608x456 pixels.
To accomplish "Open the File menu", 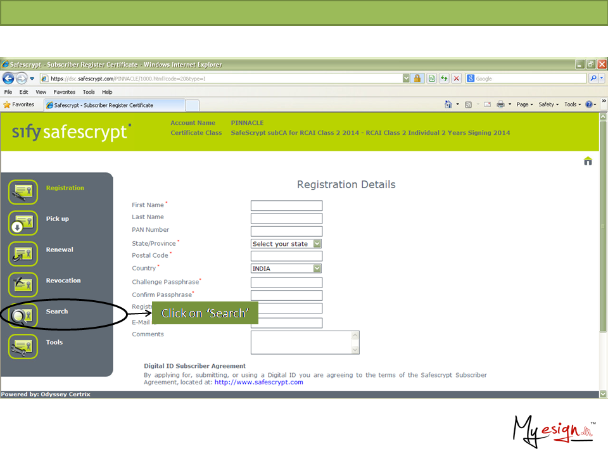I will pos(8,92).
